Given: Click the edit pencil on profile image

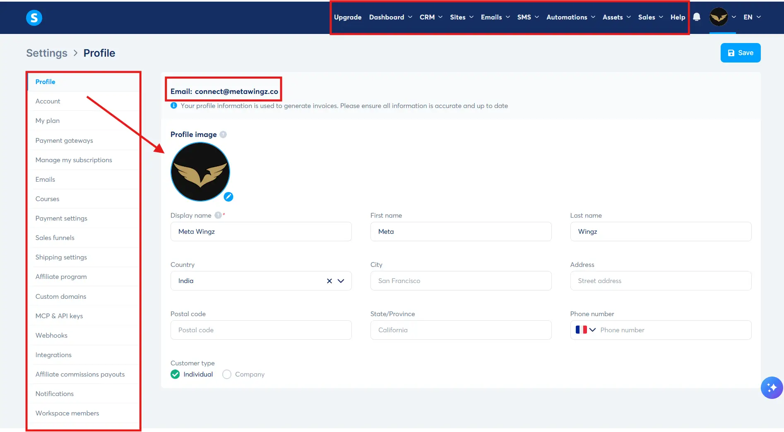Looking at the screenshot, I should (228, 197).
